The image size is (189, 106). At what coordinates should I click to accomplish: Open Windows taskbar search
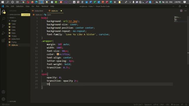tap(8, 2)
